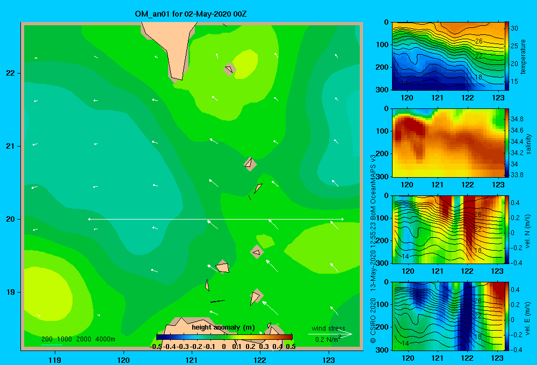Click the 'vel. N (m/s)' axis label
The image size is (537, 365).
(x=528, y=231)
